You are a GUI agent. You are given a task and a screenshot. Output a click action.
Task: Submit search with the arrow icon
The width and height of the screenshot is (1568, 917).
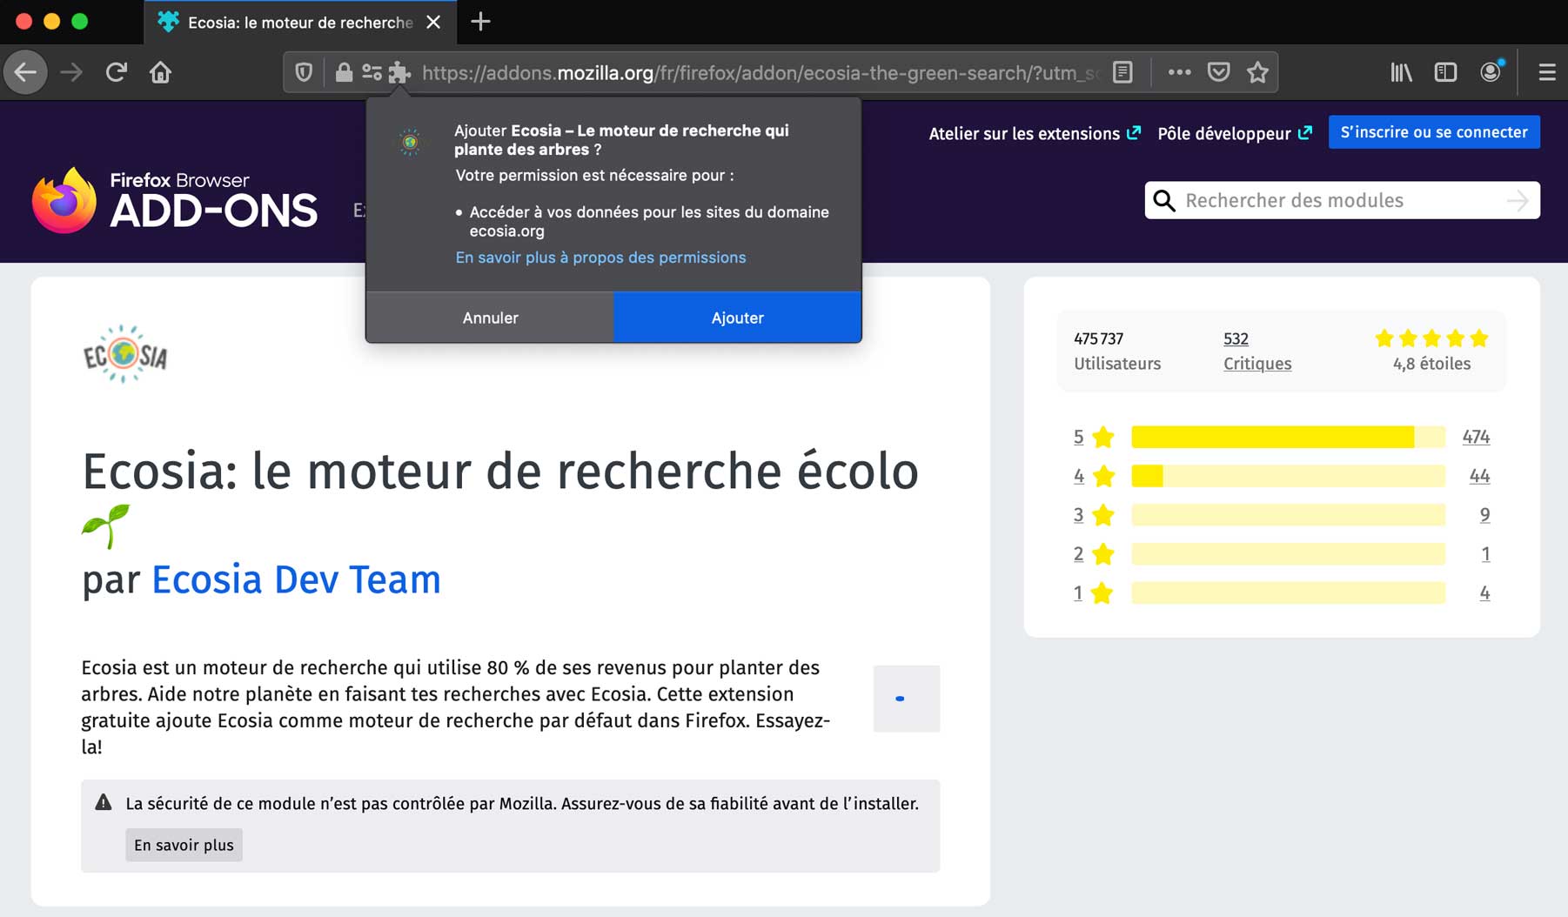[x=1517, y=201]
